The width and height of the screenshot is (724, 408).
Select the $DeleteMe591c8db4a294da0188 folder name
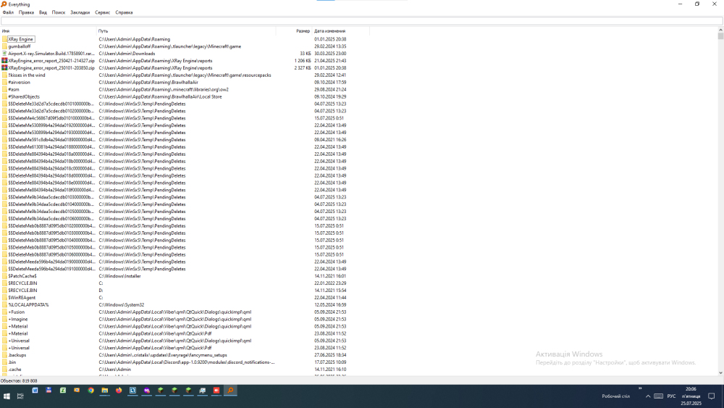[51, 140]
